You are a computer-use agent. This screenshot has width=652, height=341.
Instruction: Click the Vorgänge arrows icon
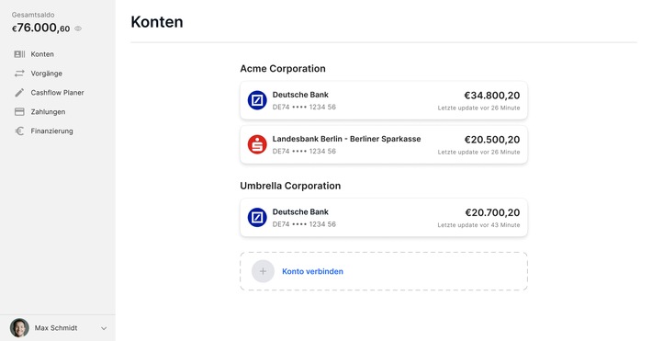(19, 74)
